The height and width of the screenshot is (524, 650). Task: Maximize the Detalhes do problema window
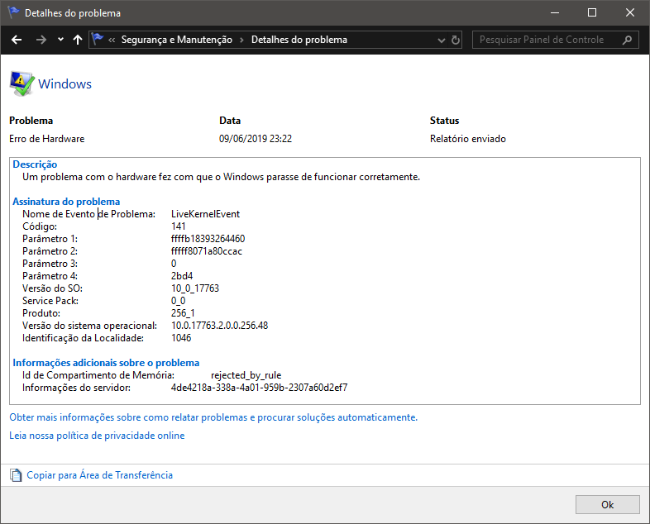click(592, 13)
